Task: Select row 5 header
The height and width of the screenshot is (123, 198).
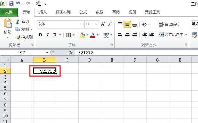Action: click(x=5, y=88)
